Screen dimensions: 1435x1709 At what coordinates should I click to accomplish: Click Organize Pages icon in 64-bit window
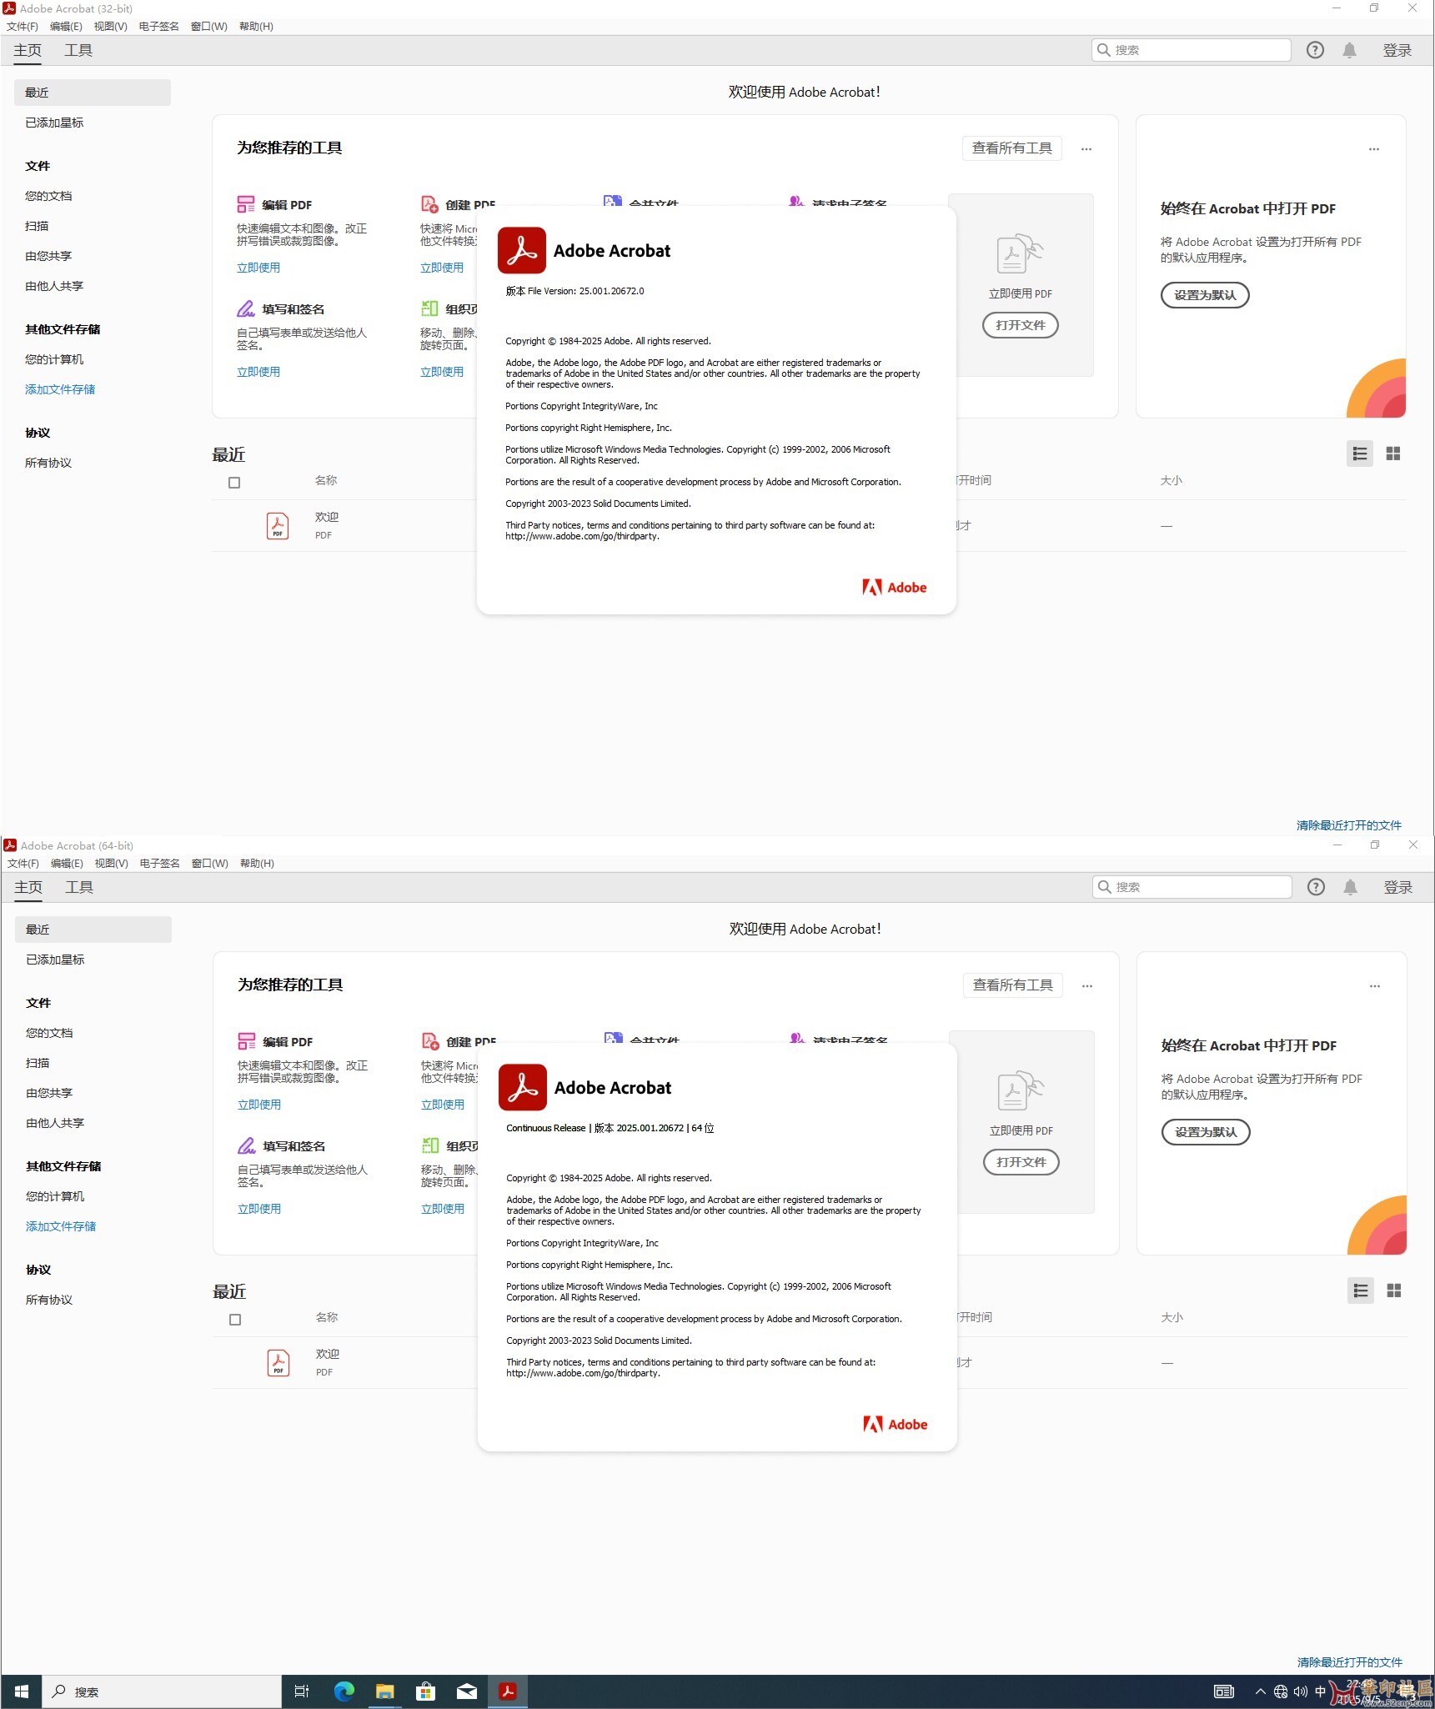tap(430, 1145)
